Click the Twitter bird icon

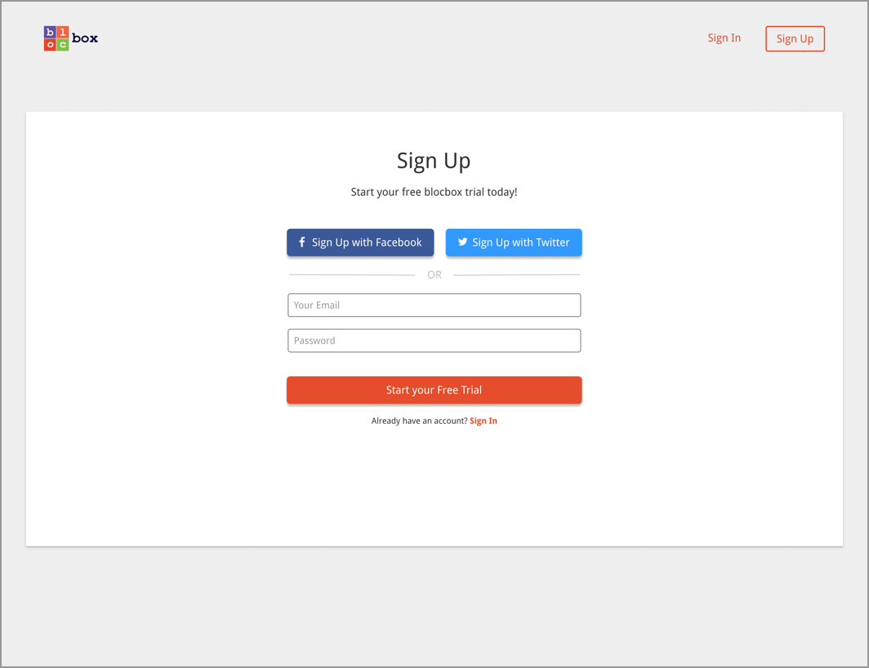462,242
